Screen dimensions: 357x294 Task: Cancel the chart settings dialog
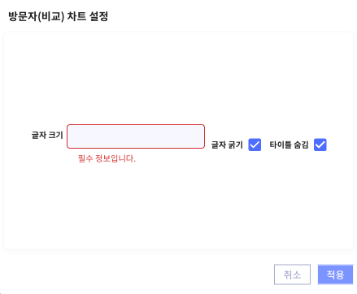pyautogui.click(x=292, y=275)
